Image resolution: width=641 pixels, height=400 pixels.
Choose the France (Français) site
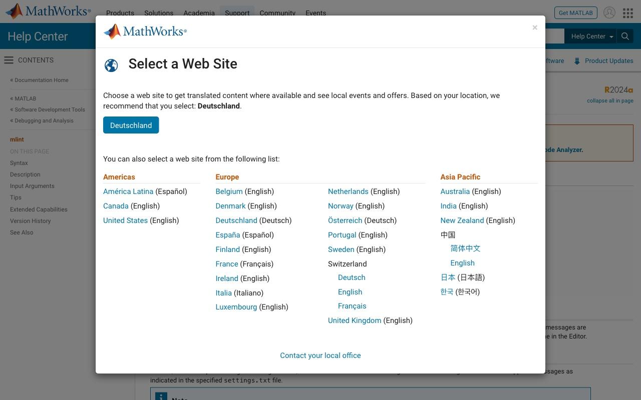coord(227,264)
